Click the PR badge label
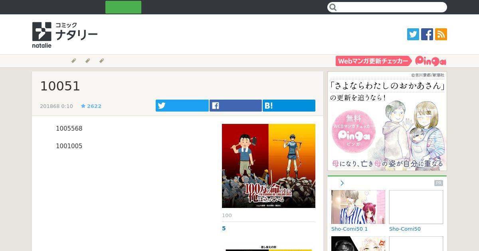Screen dimensions: 479x251 coord(439,183)
